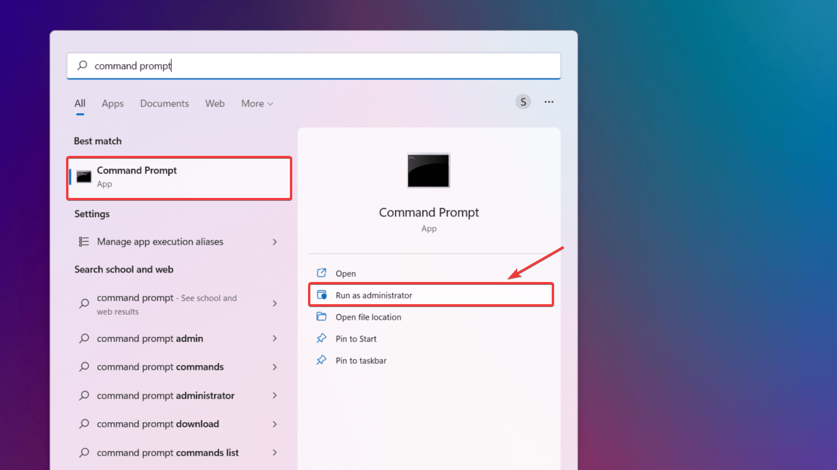Select the Command Prompt best match result
The width and height of the screenshot is (837, 470).
(179, 178)
